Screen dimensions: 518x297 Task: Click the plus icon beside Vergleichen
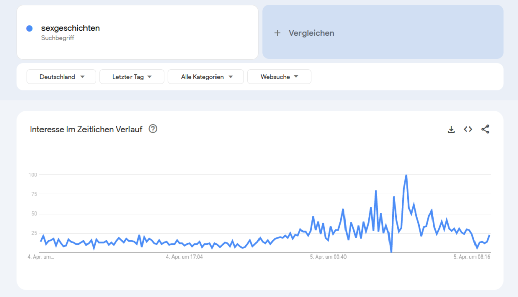pos(277,33)
